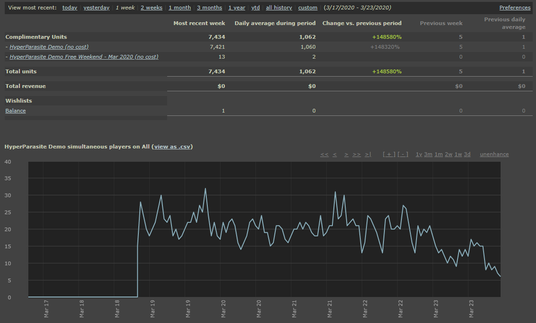Zoom out chart with '[ - ]' control
536x323 pixels.
click(403, 154)
